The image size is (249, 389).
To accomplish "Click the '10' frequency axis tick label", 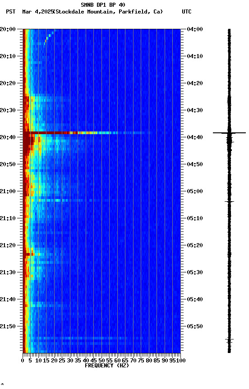I will click(x=38, y=361).
